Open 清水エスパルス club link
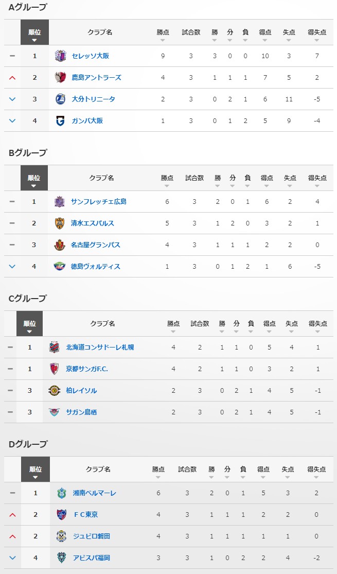Screen dimensions: 337x574 coord(93,223)
